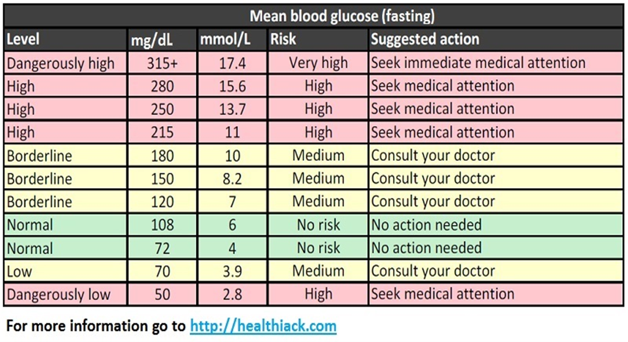Click the 72 mg/dL cell

162,249
